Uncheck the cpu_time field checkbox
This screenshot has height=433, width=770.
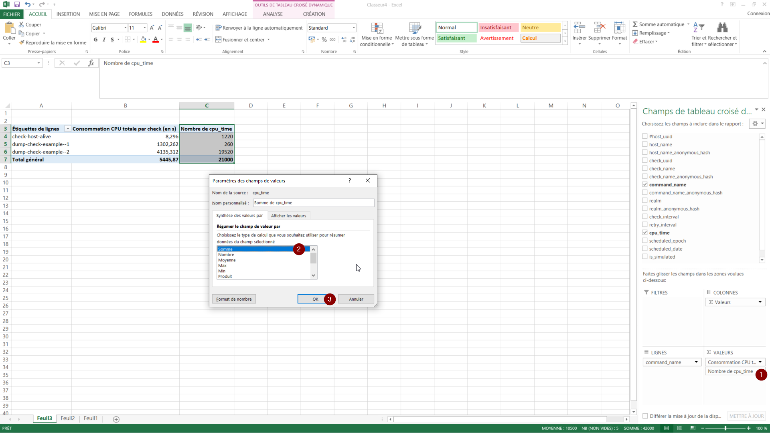tap(645, 233)
